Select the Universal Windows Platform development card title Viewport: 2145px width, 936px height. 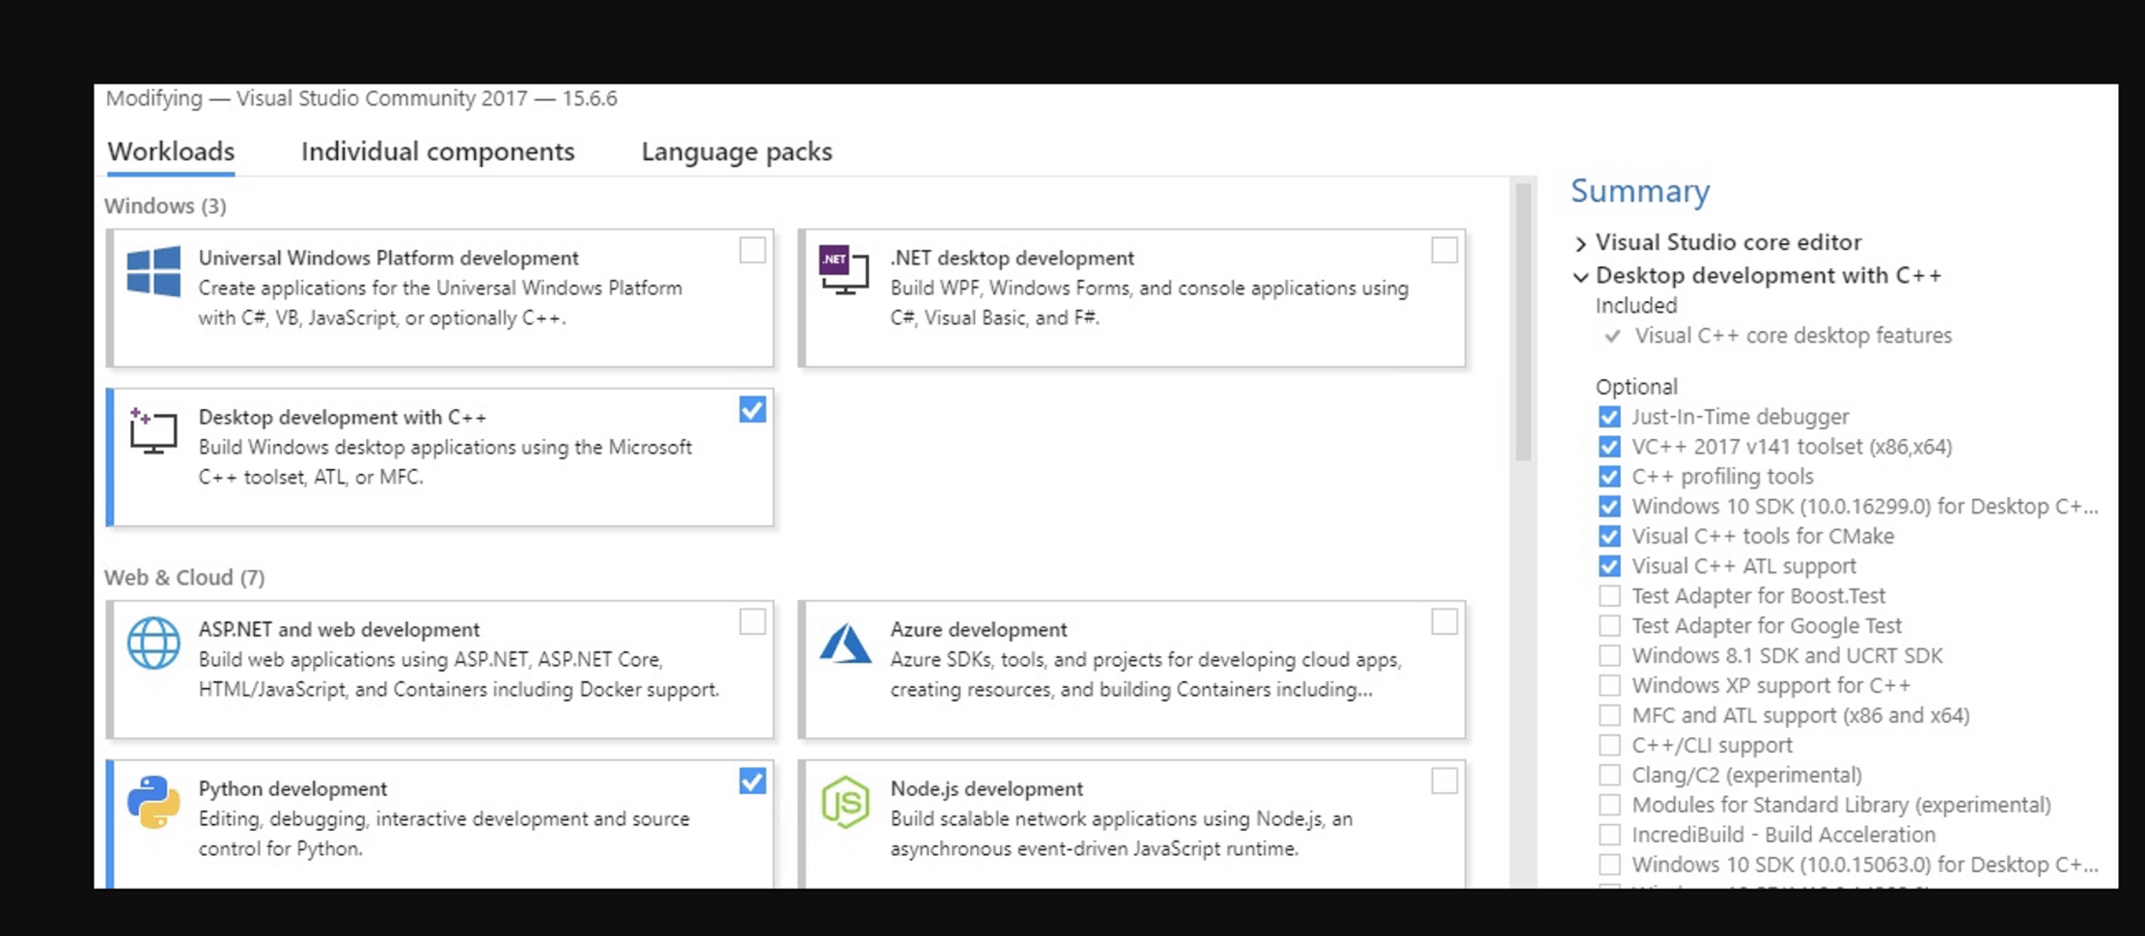[389, 258]
